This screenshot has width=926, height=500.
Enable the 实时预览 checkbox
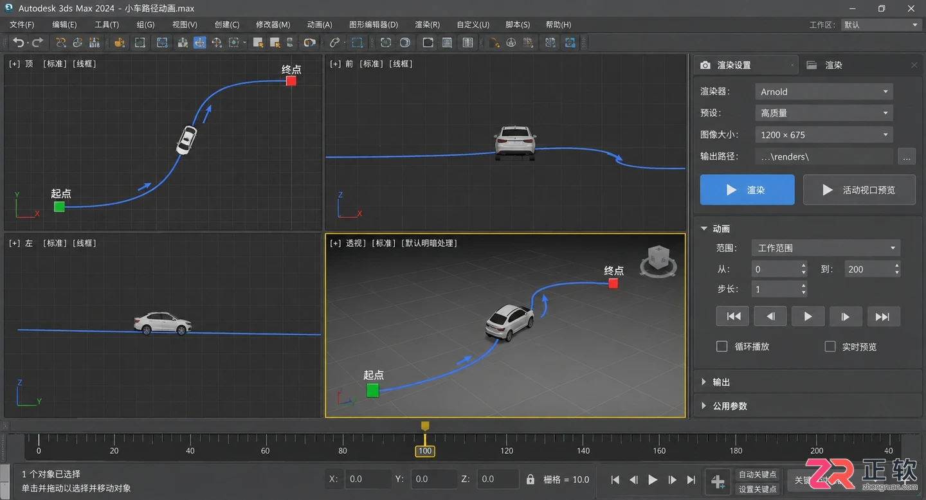(830, 346)
